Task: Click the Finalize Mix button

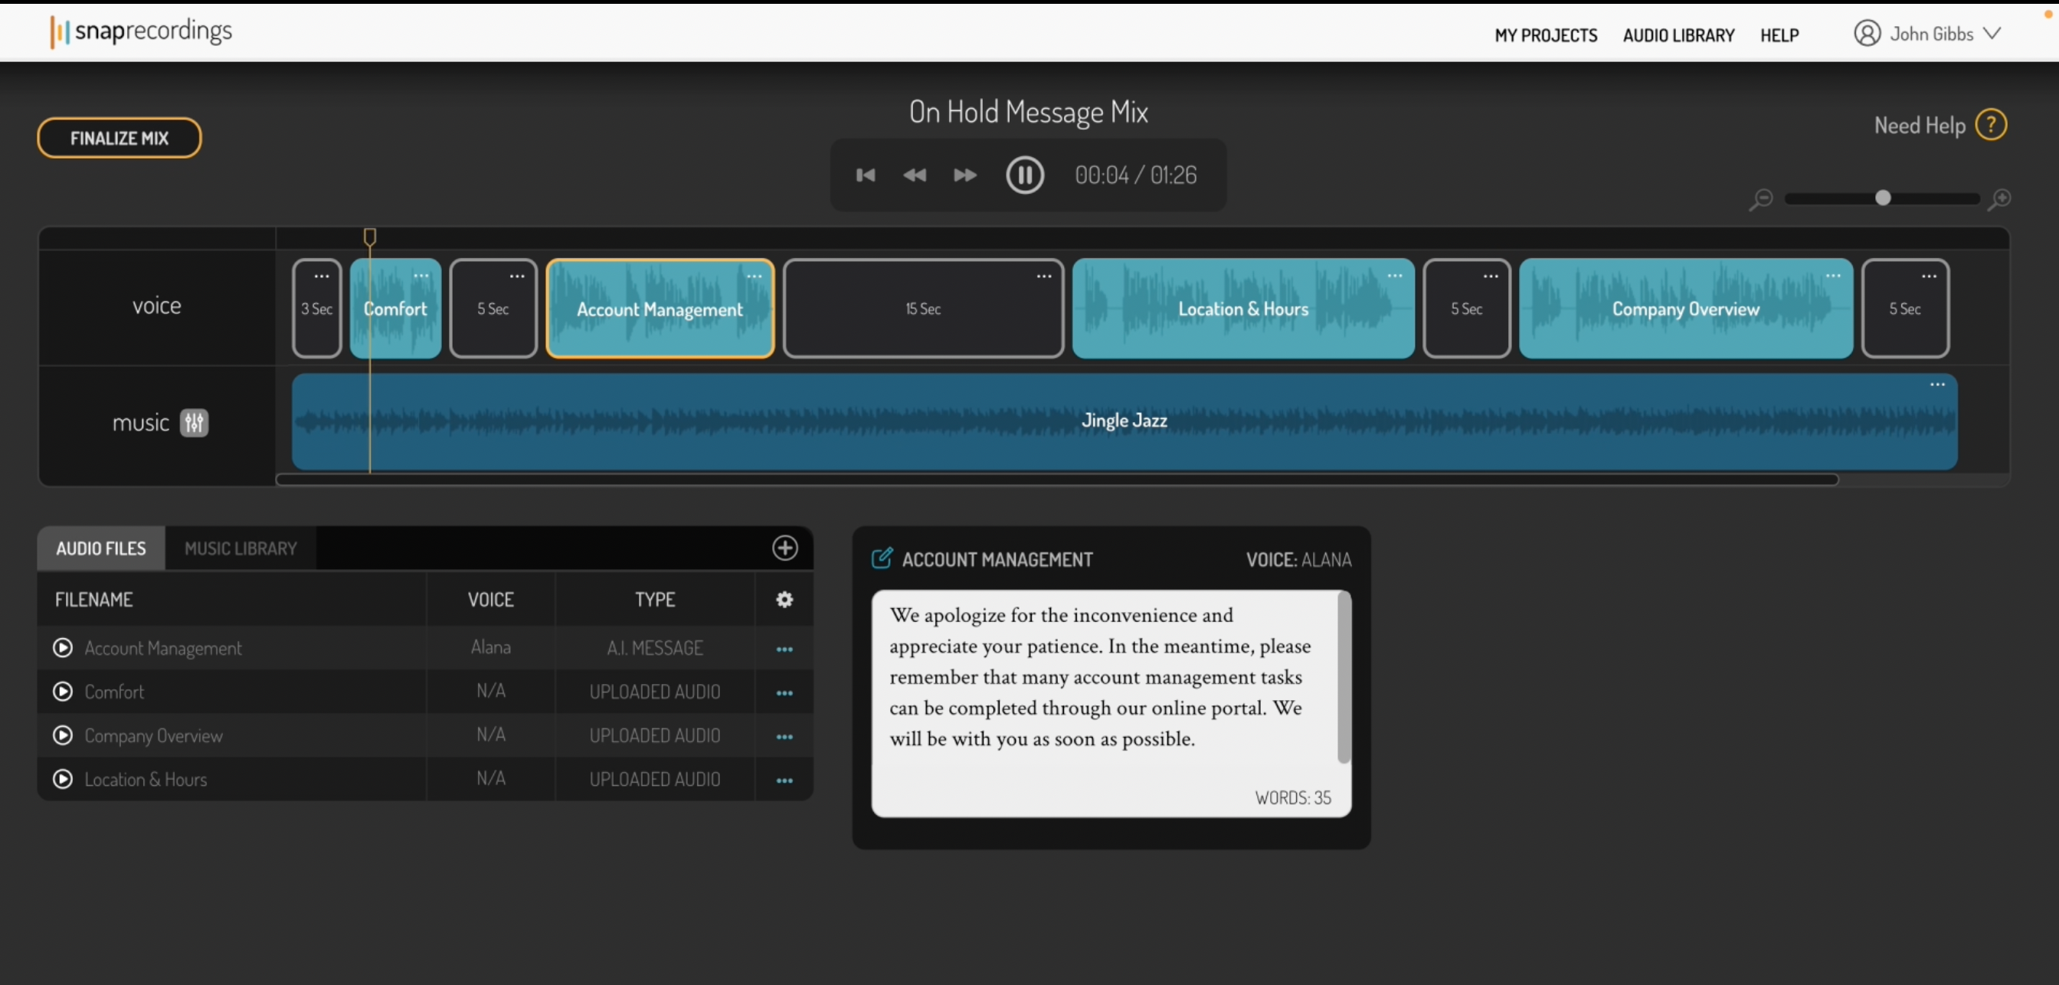Action: pos(119,139)
